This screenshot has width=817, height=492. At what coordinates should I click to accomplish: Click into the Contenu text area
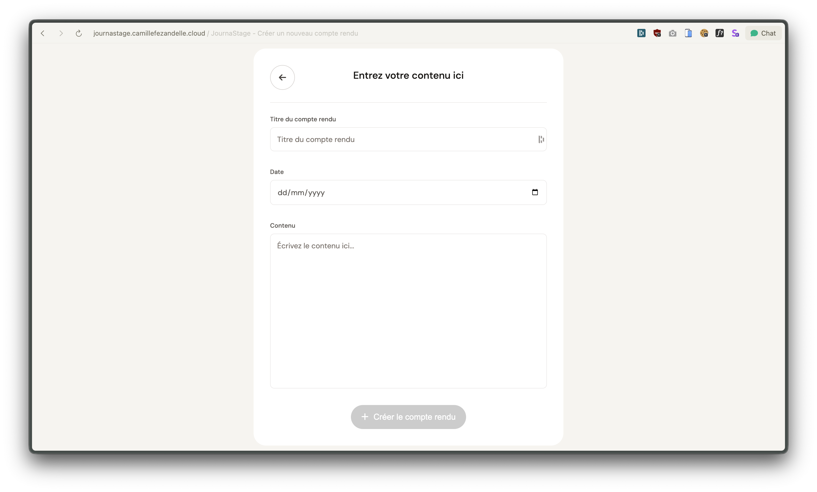[x=408, y=311]
